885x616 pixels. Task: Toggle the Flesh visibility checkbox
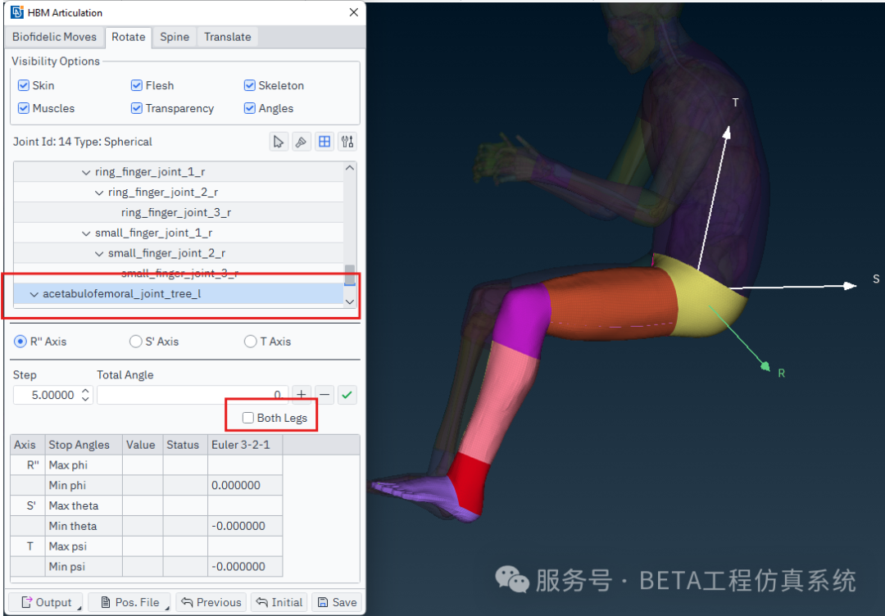pyautogui.click(x=137, y=85)
